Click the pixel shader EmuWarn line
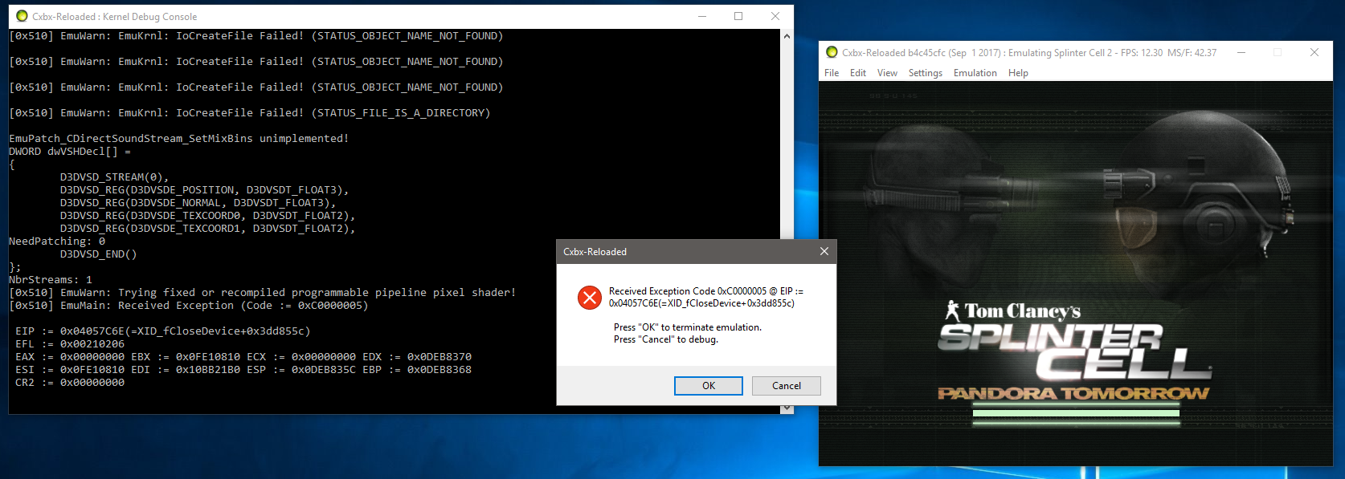Viewport: 1345px width, 479px height. click(x=262, y=293)
